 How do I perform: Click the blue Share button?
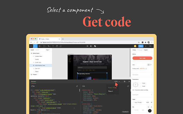click(141, 46)
